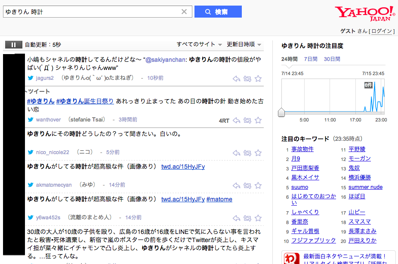398x264 pixels.
Task: Reply to the akmatomecyan tweet
Action: [x=236, y=185]
